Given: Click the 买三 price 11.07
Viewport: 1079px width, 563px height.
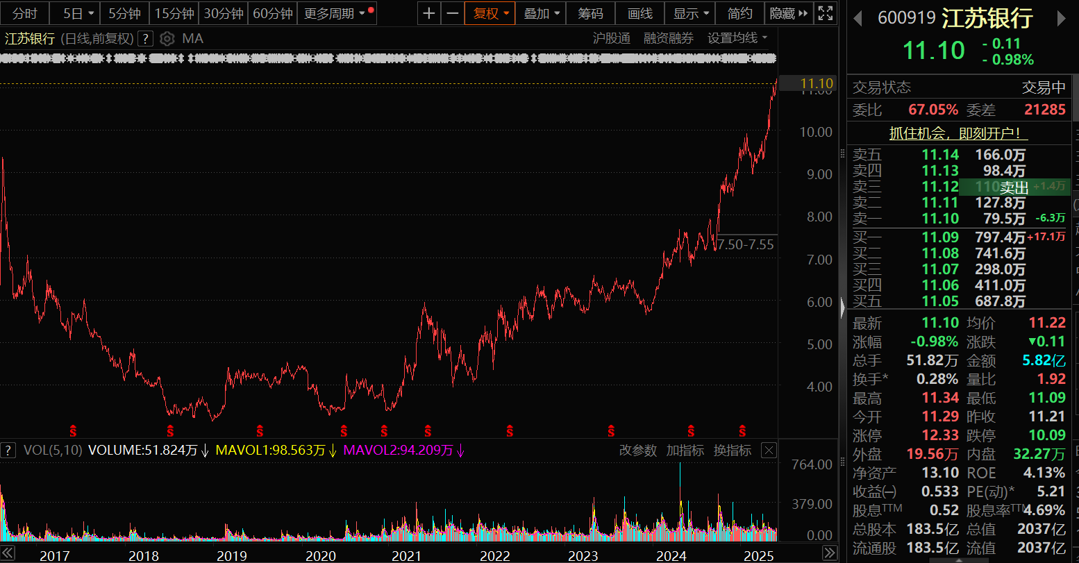Looking at the screenshot, I should (x=940, y=269).
